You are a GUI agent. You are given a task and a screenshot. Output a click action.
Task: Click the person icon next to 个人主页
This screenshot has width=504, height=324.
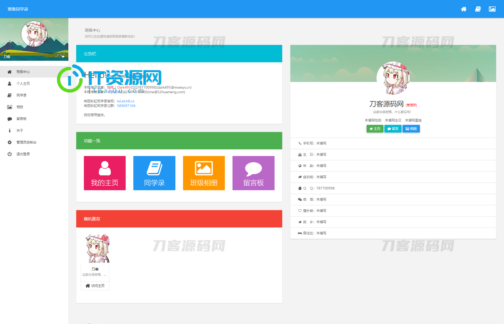click(x=9, y=83)
